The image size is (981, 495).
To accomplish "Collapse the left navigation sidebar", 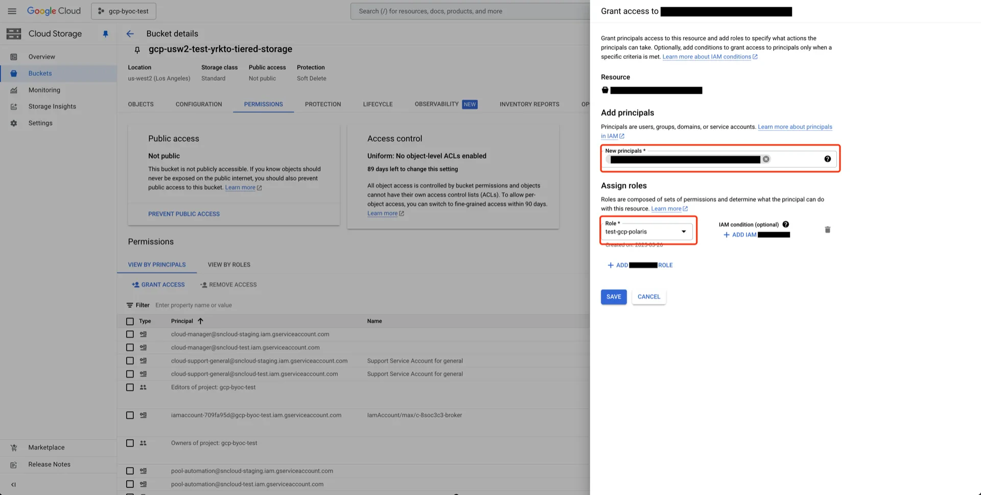I will 13,484.
